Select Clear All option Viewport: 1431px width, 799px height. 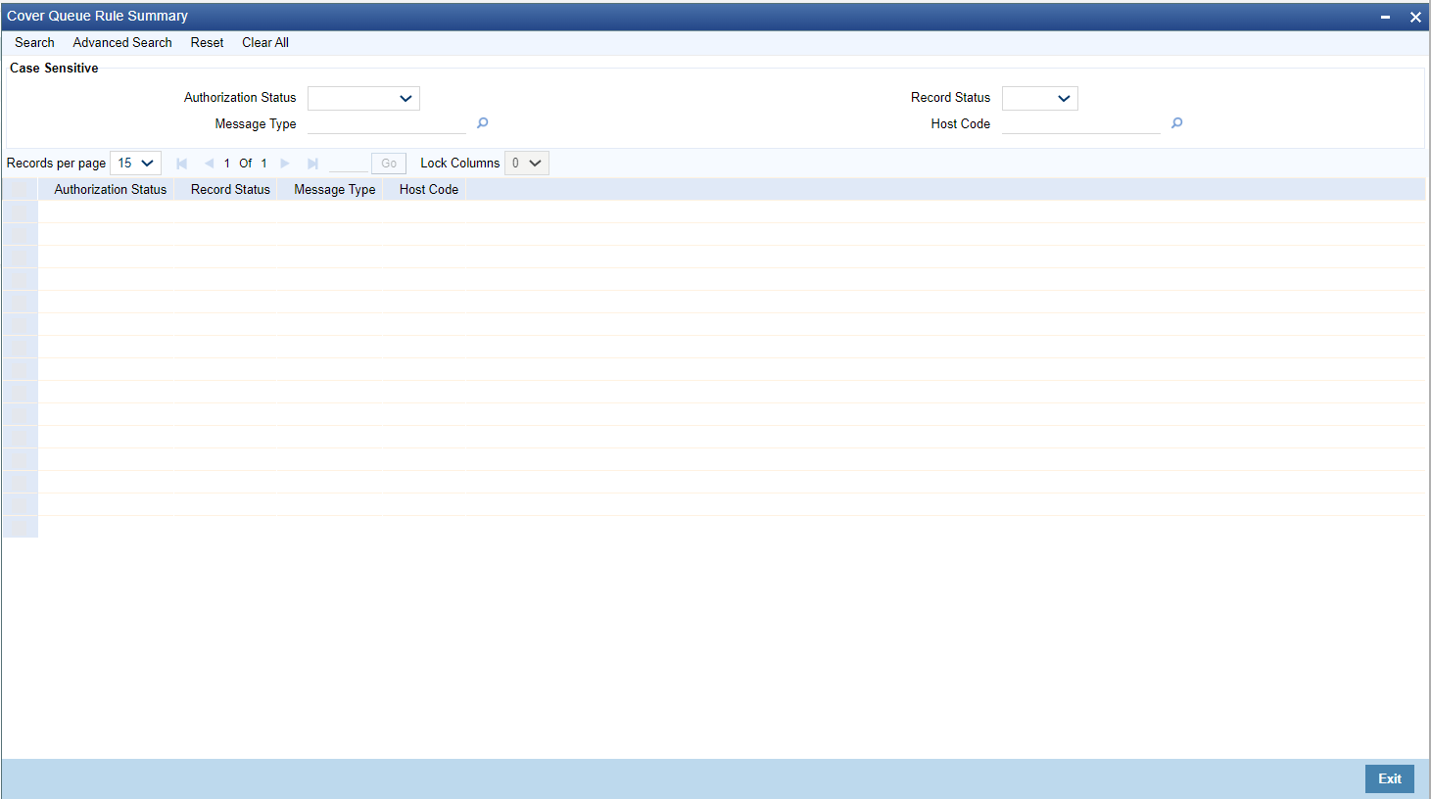pyautogui.click(x=265, y=43)
